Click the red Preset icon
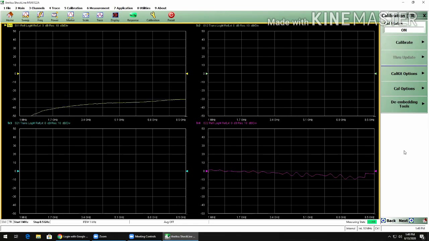The height and width of the screenshot is (241, 429). click(171, 17)
